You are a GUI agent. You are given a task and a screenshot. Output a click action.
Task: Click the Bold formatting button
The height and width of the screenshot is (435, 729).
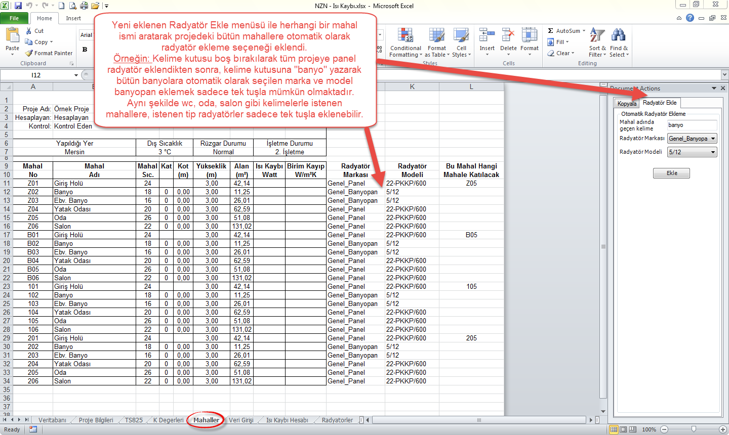(x=85, y=50)
